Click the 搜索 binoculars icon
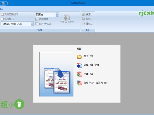 84,14
